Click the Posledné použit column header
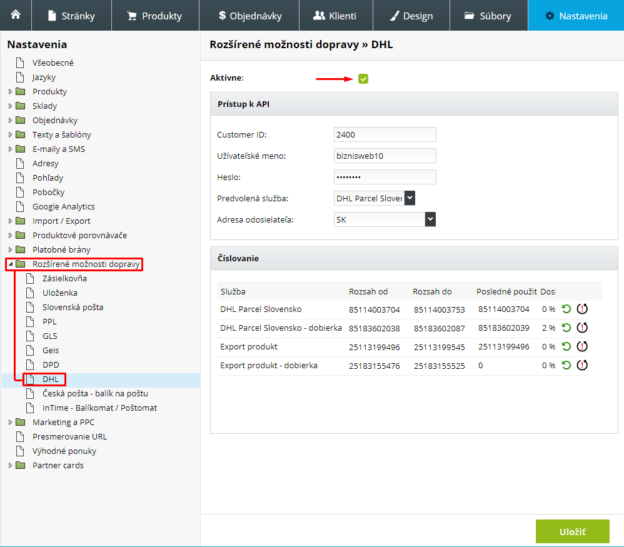 click(506, 291)
